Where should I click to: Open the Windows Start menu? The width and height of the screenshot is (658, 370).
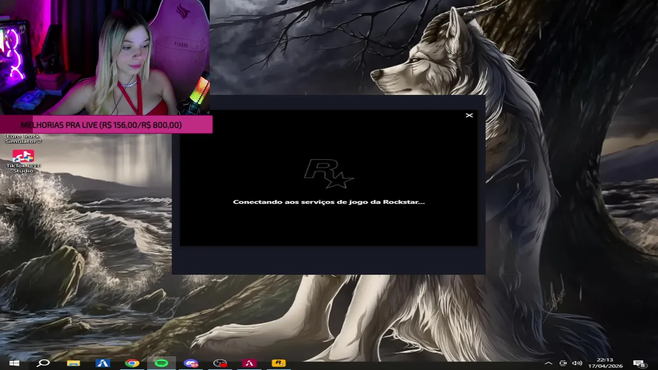[x=14, y=363]
